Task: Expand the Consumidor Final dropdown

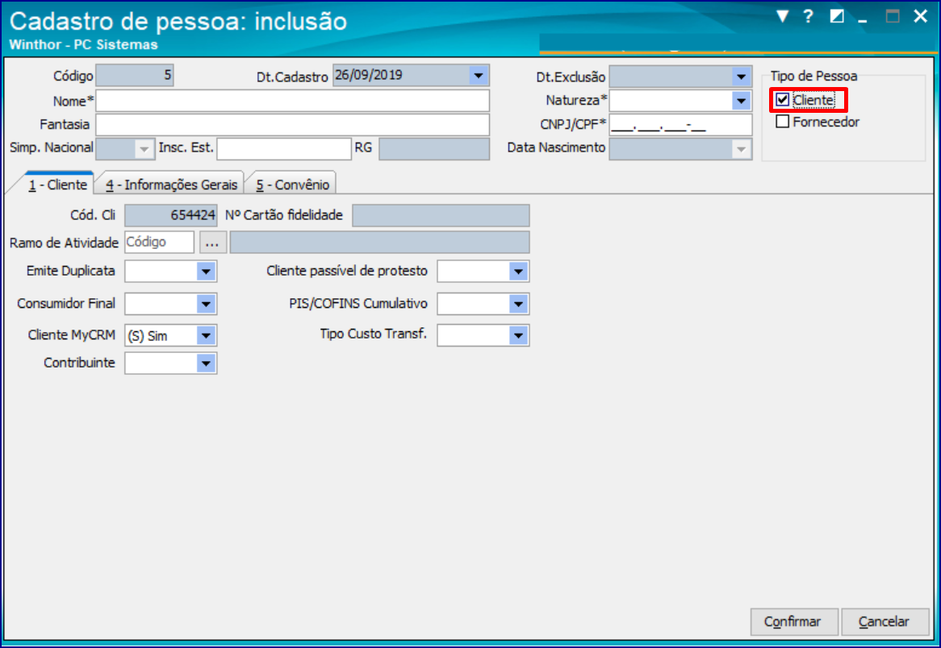Action: tap(206, 304)
